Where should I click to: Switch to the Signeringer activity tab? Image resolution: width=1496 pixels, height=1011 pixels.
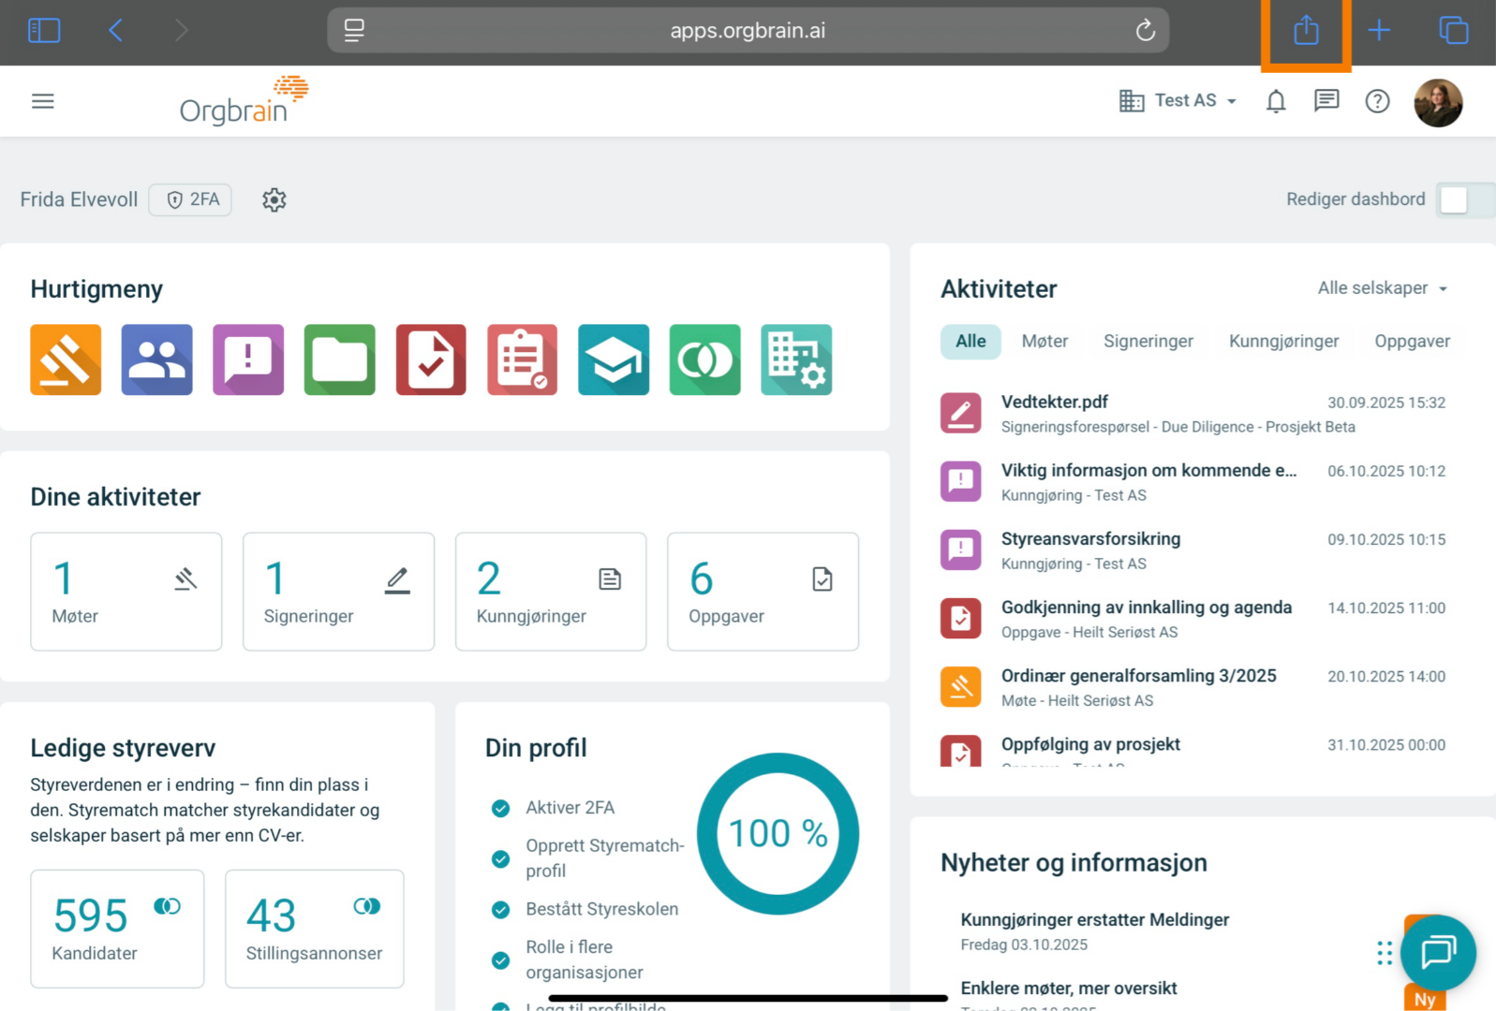1148,342
